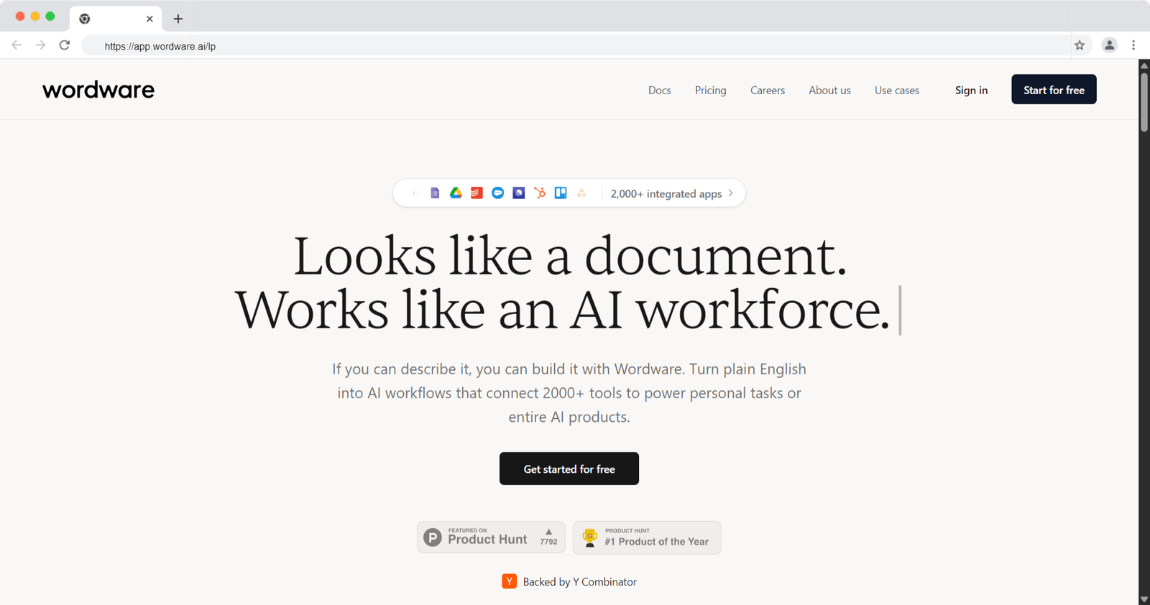Click the Product Hunt trophy icon

pos(589,537)
